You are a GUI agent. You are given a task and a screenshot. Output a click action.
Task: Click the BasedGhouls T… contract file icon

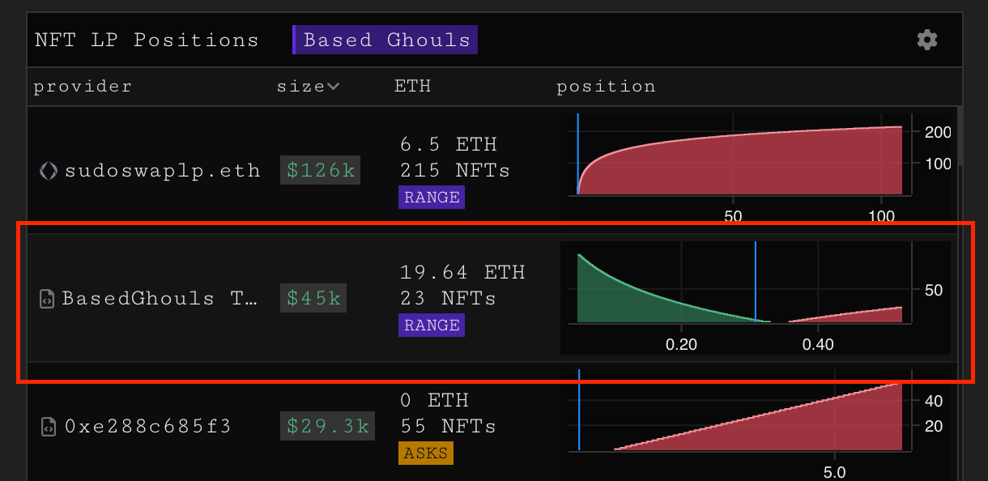[x=47, y=299]
